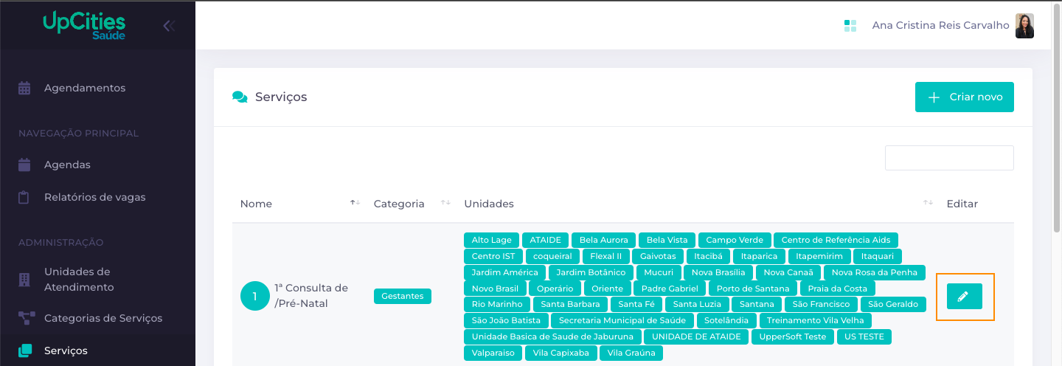1062x366 pixels.
Task: Click the Padre Gabriel unit tag
Action: [x=670, y=289]
